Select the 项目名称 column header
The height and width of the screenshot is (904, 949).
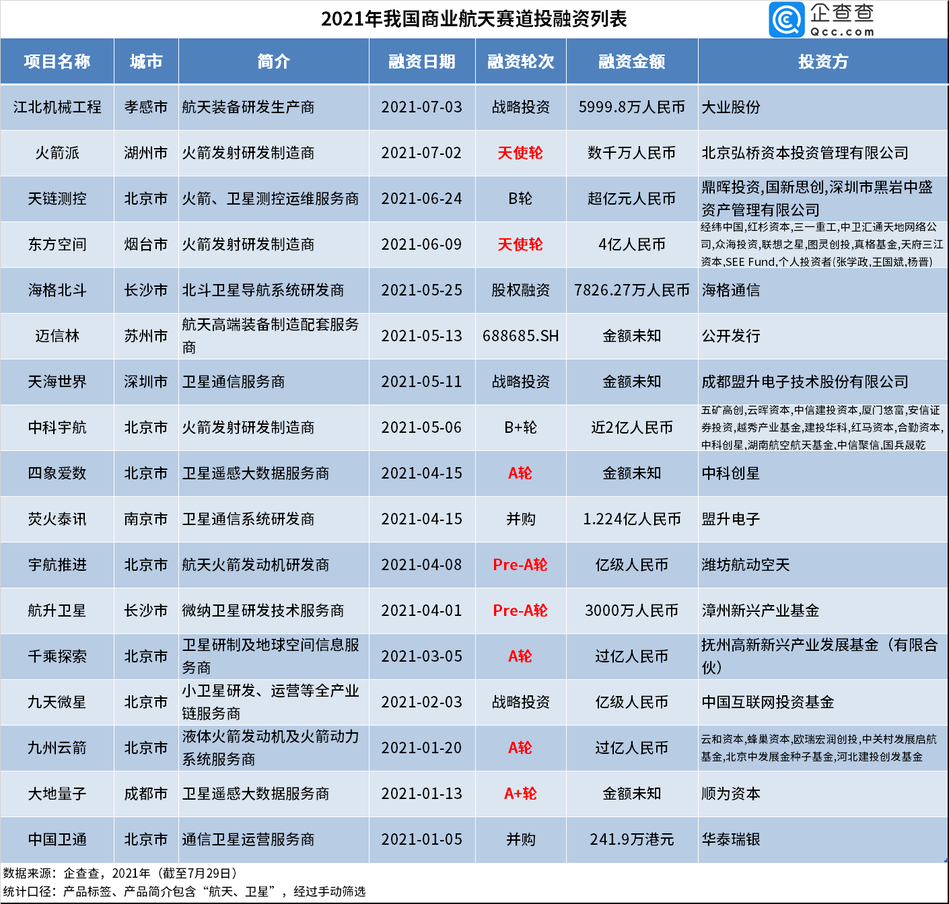(57, 61)
